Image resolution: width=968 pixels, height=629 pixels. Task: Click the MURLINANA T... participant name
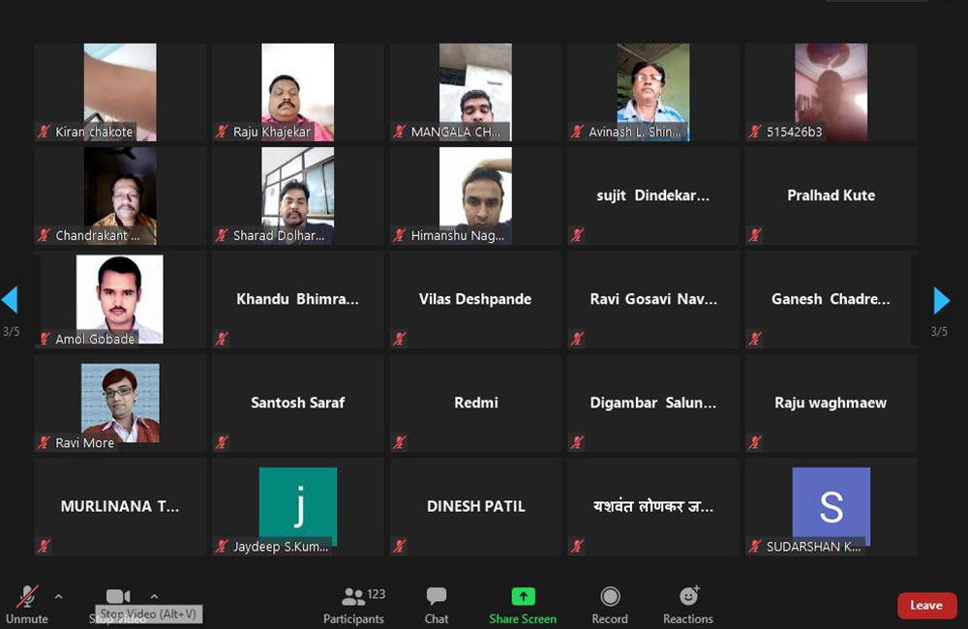tap(120, 507)
